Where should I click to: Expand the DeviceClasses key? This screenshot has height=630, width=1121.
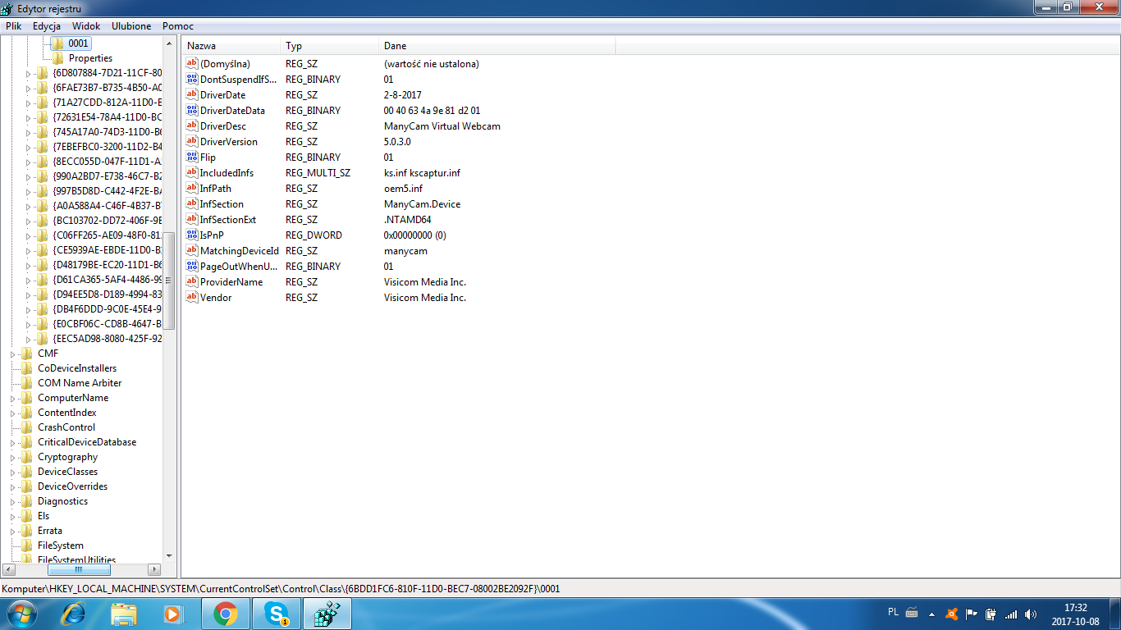(13, 472)
